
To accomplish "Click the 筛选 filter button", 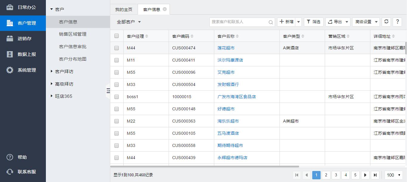I will [313, 22].
